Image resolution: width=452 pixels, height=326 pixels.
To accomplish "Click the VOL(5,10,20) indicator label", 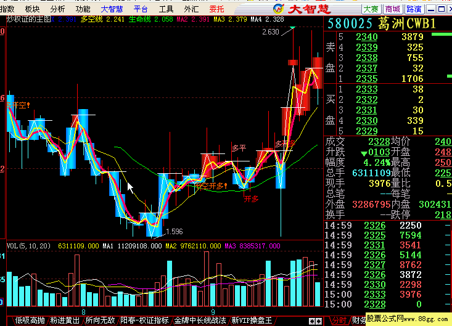I will [28, 246].
